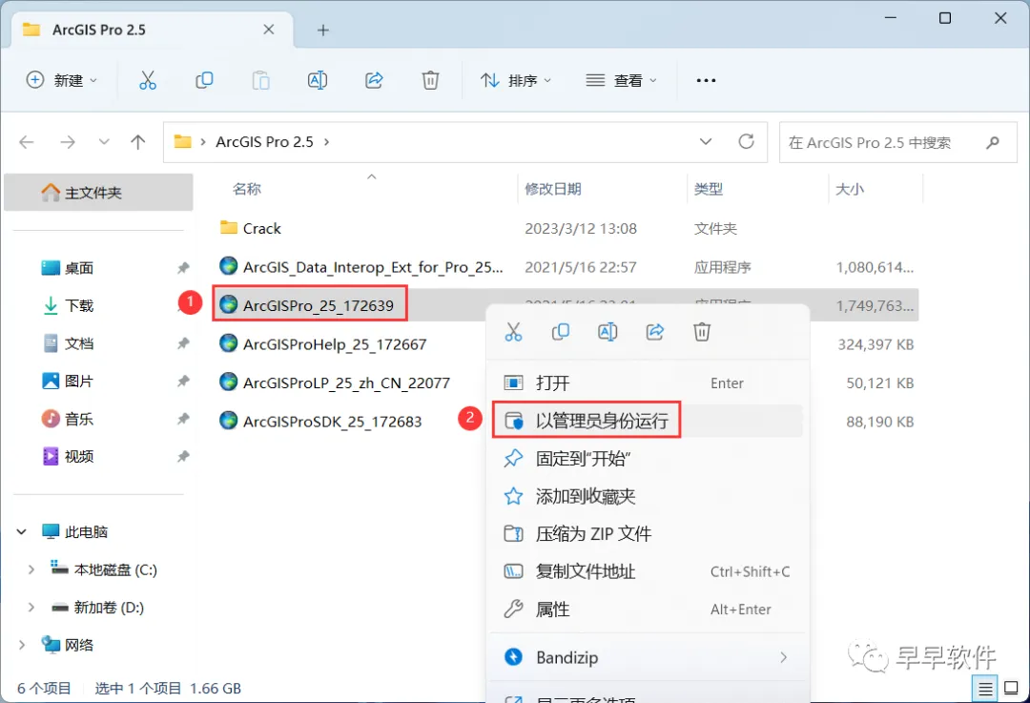The width and height of the screenshot is (1030, 703).
Task: Sort by the 名称 column header
Action: [247, 189]
